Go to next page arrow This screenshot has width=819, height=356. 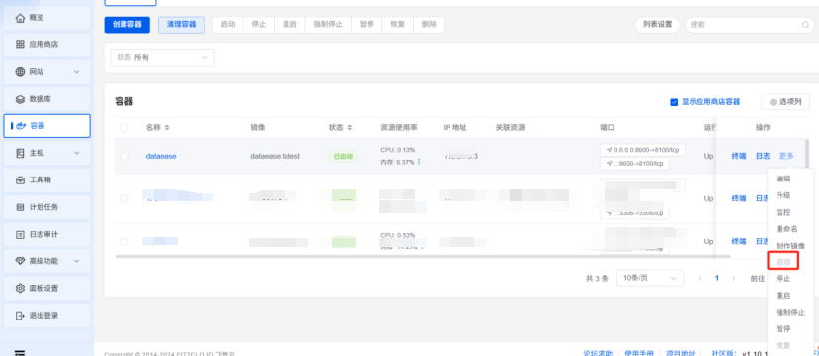pyautogui.click(x=734, y=278)
